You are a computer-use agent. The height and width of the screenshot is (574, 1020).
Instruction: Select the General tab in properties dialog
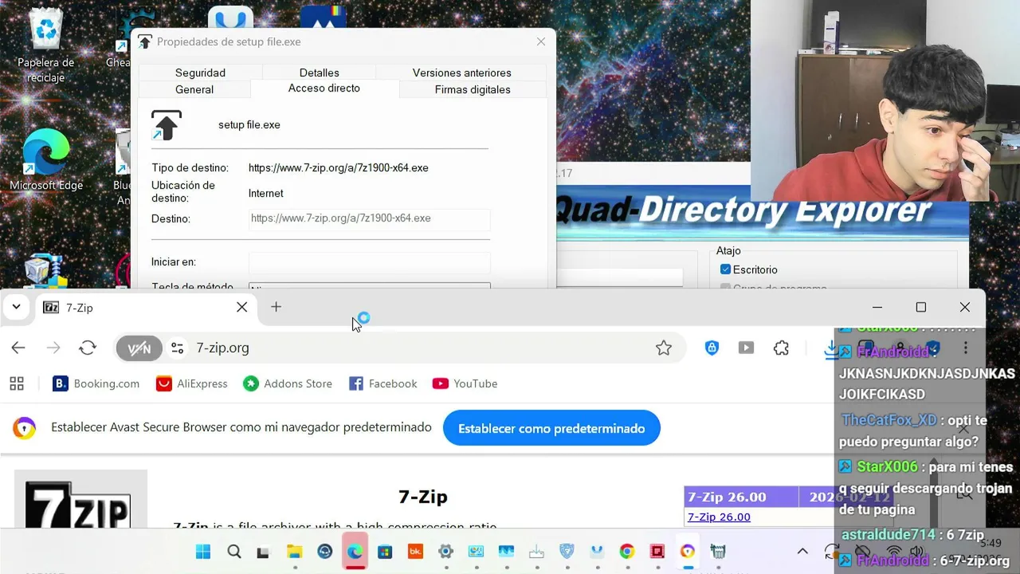[194, 89]
